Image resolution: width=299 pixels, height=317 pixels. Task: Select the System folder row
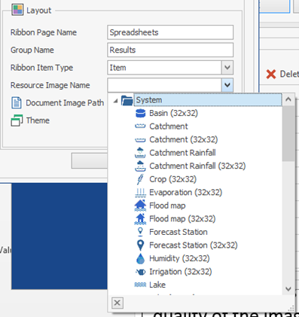coord(208,100)
